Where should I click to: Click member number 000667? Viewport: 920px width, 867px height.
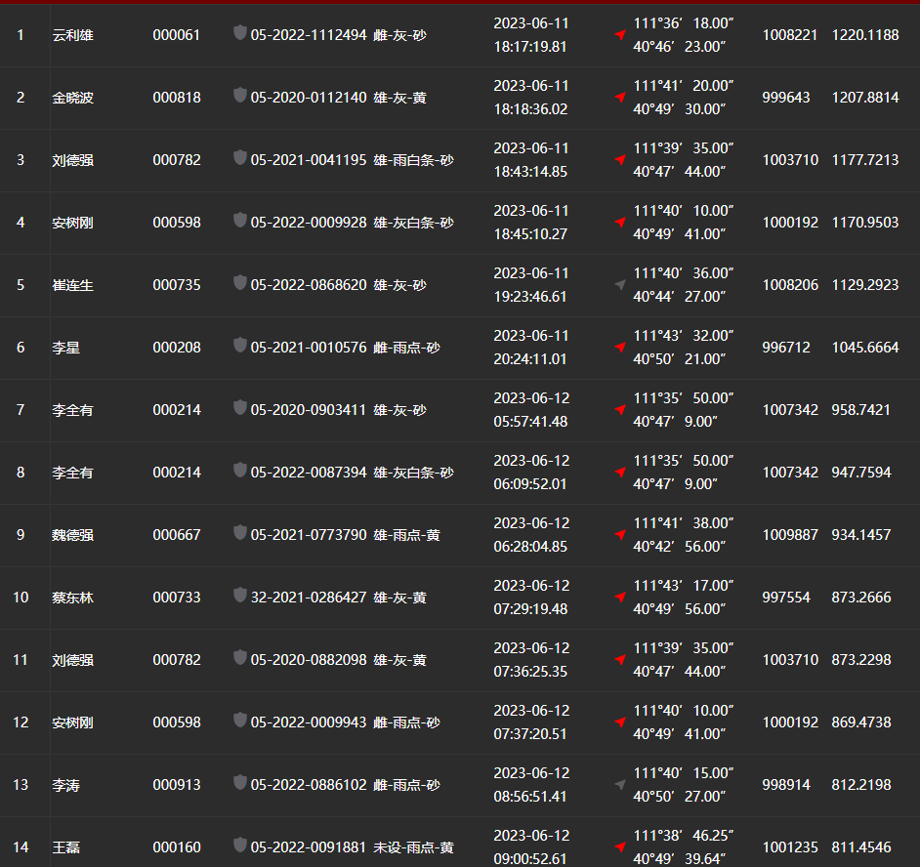177,535
